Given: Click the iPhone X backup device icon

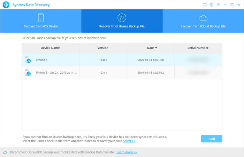Looking at the screenshot, I should [x=28, y=60].
